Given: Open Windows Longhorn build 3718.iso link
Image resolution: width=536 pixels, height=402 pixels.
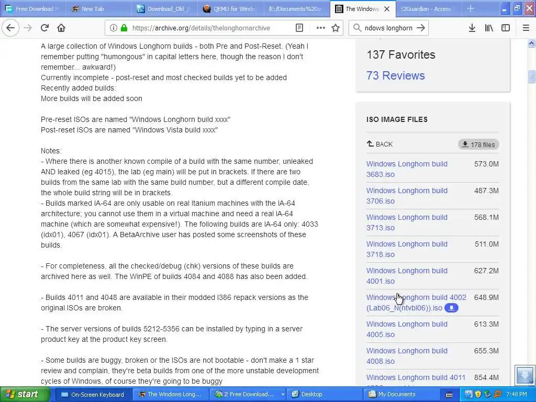Looking at the screenshot, I should 407,249.
